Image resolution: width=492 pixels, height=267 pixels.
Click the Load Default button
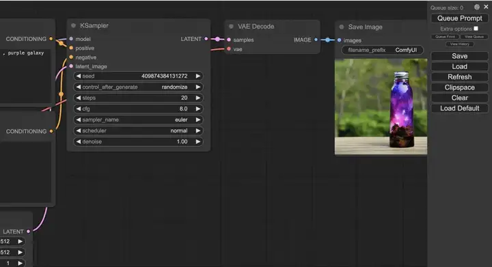[x=460, y=108]
